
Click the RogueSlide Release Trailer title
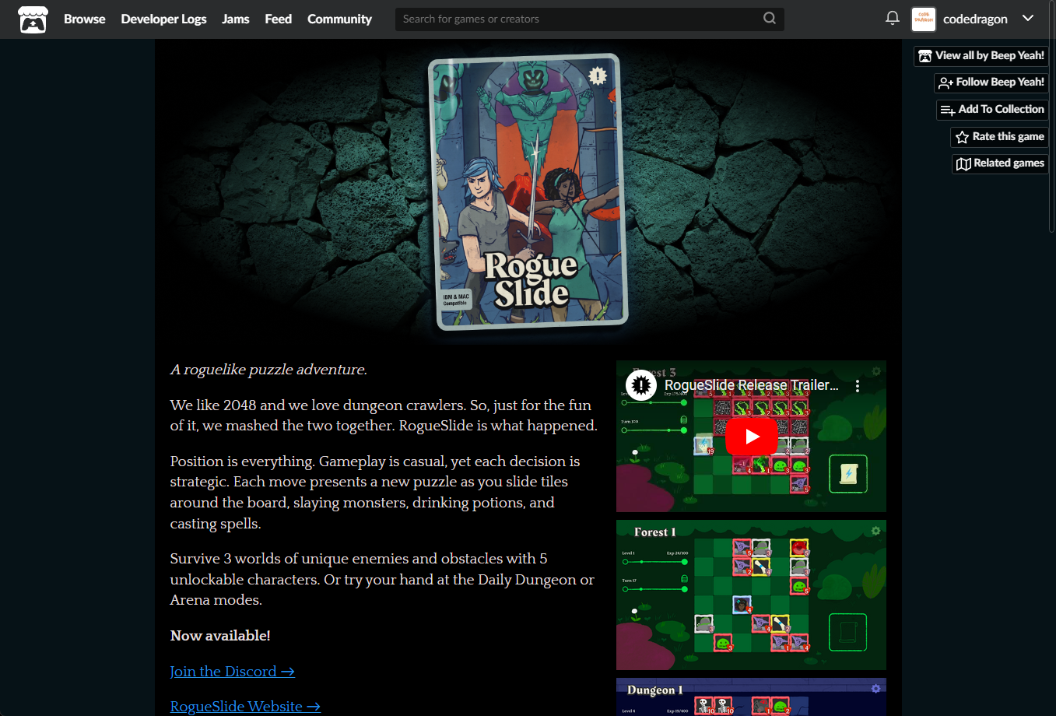[751, 385]
